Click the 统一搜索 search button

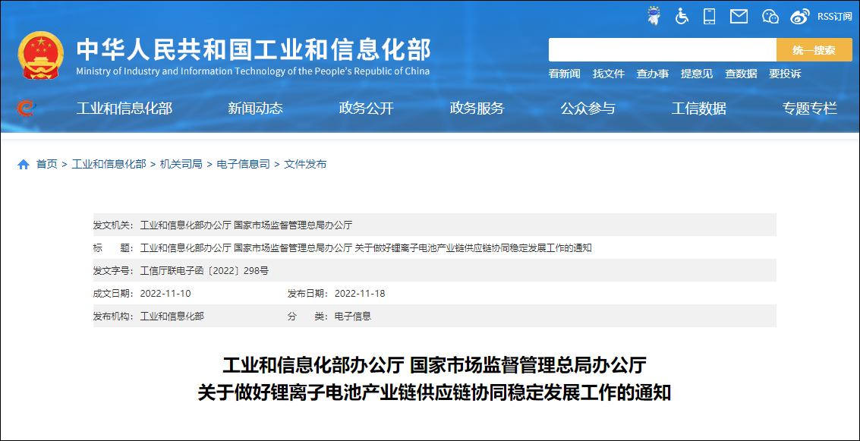(814, 50)
